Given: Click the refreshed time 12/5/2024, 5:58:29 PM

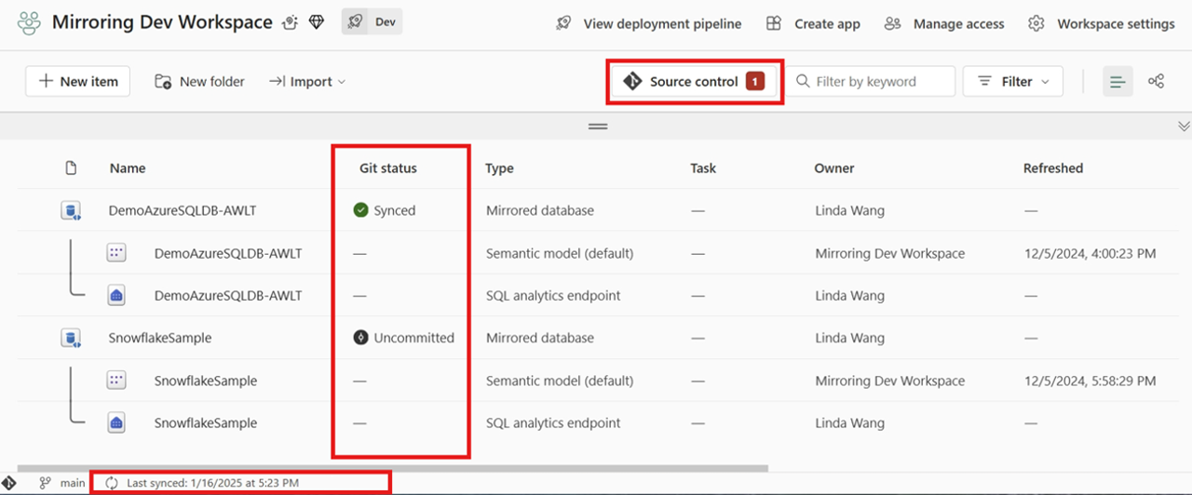Looking at the screenshot, I should pyautogui.click(x=1090, y=381).
